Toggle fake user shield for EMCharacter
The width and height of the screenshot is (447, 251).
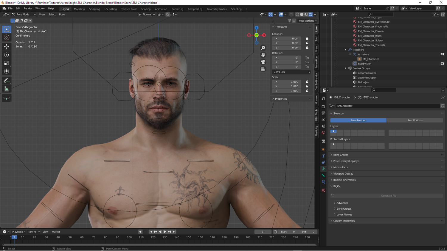click(443, 106)
